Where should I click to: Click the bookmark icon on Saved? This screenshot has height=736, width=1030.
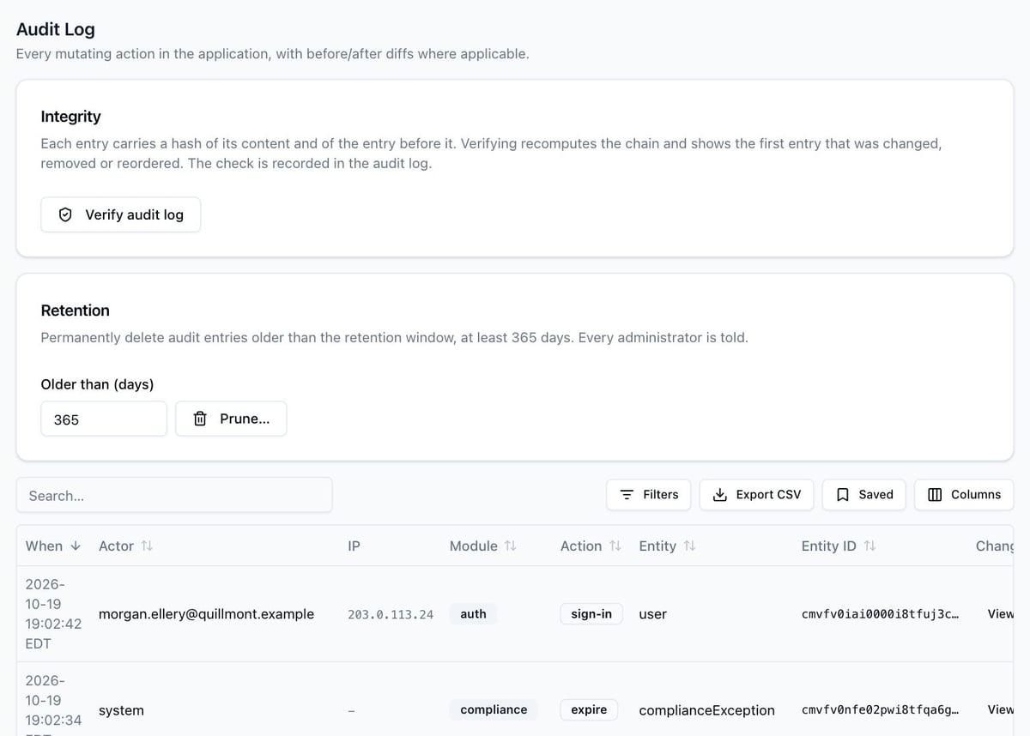click(843, 495)
